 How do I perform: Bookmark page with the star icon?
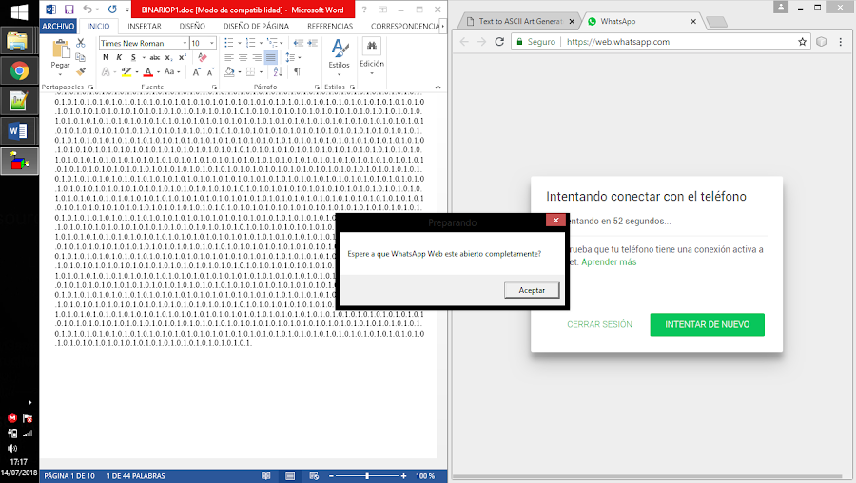point(802,42)
